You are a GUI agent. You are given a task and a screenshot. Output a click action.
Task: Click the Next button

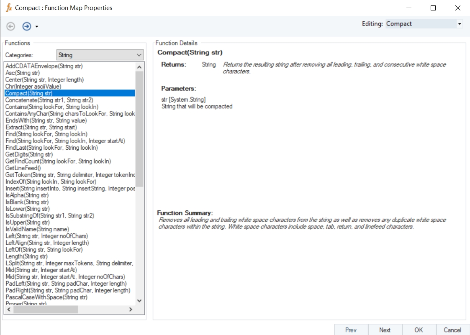click(x=385, y=330)
